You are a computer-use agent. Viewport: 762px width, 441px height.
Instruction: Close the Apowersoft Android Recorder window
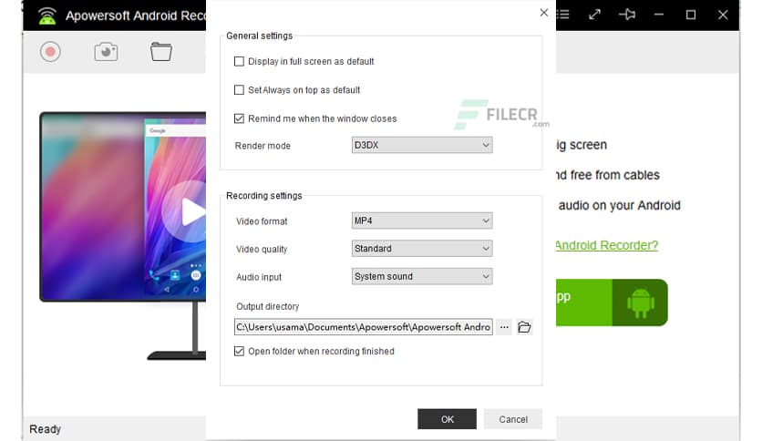[x=723, y=15]
